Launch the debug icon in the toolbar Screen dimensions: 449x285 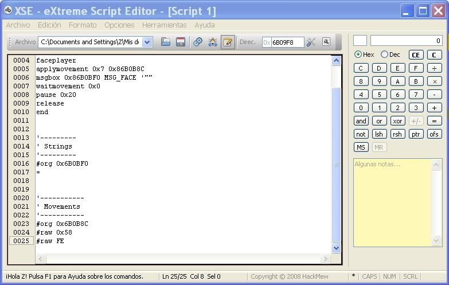pos(213,42)
